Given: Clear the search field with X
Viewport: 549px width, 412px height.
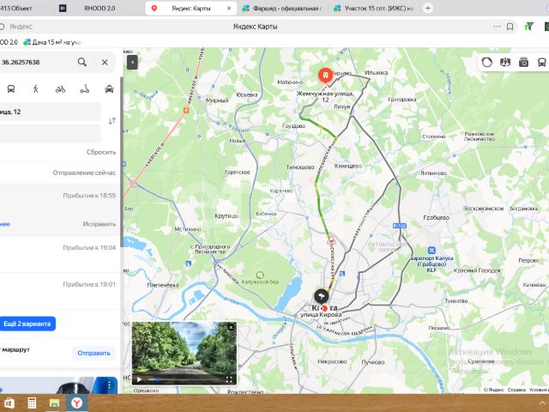Looking at the screenshot, I should coord(105,62).
